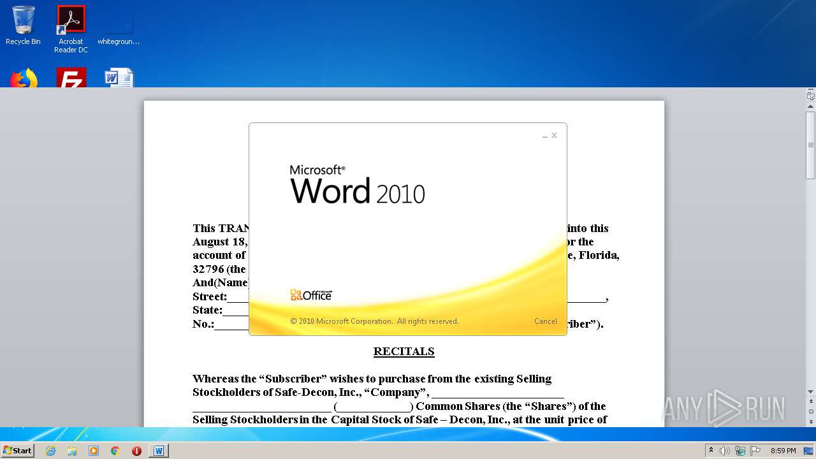Launch Internet Explorer from taskbar
This screenshot has height=459, width=816.
point(51,451)
